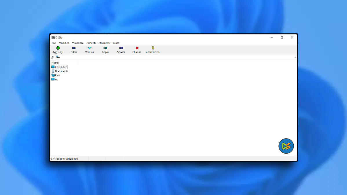Open the Strumenti menu
The image size is (347, 195).
tap(104, 43)
